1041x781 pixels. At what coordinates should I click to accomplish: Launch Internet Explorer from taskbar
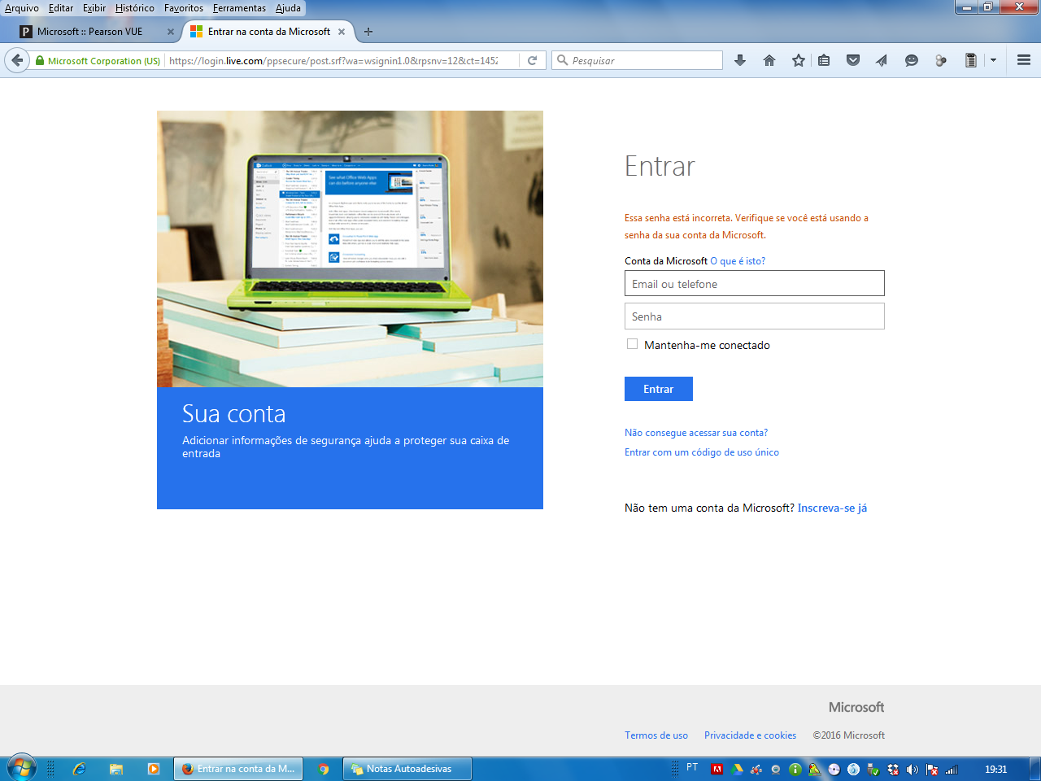pos(79,769)
